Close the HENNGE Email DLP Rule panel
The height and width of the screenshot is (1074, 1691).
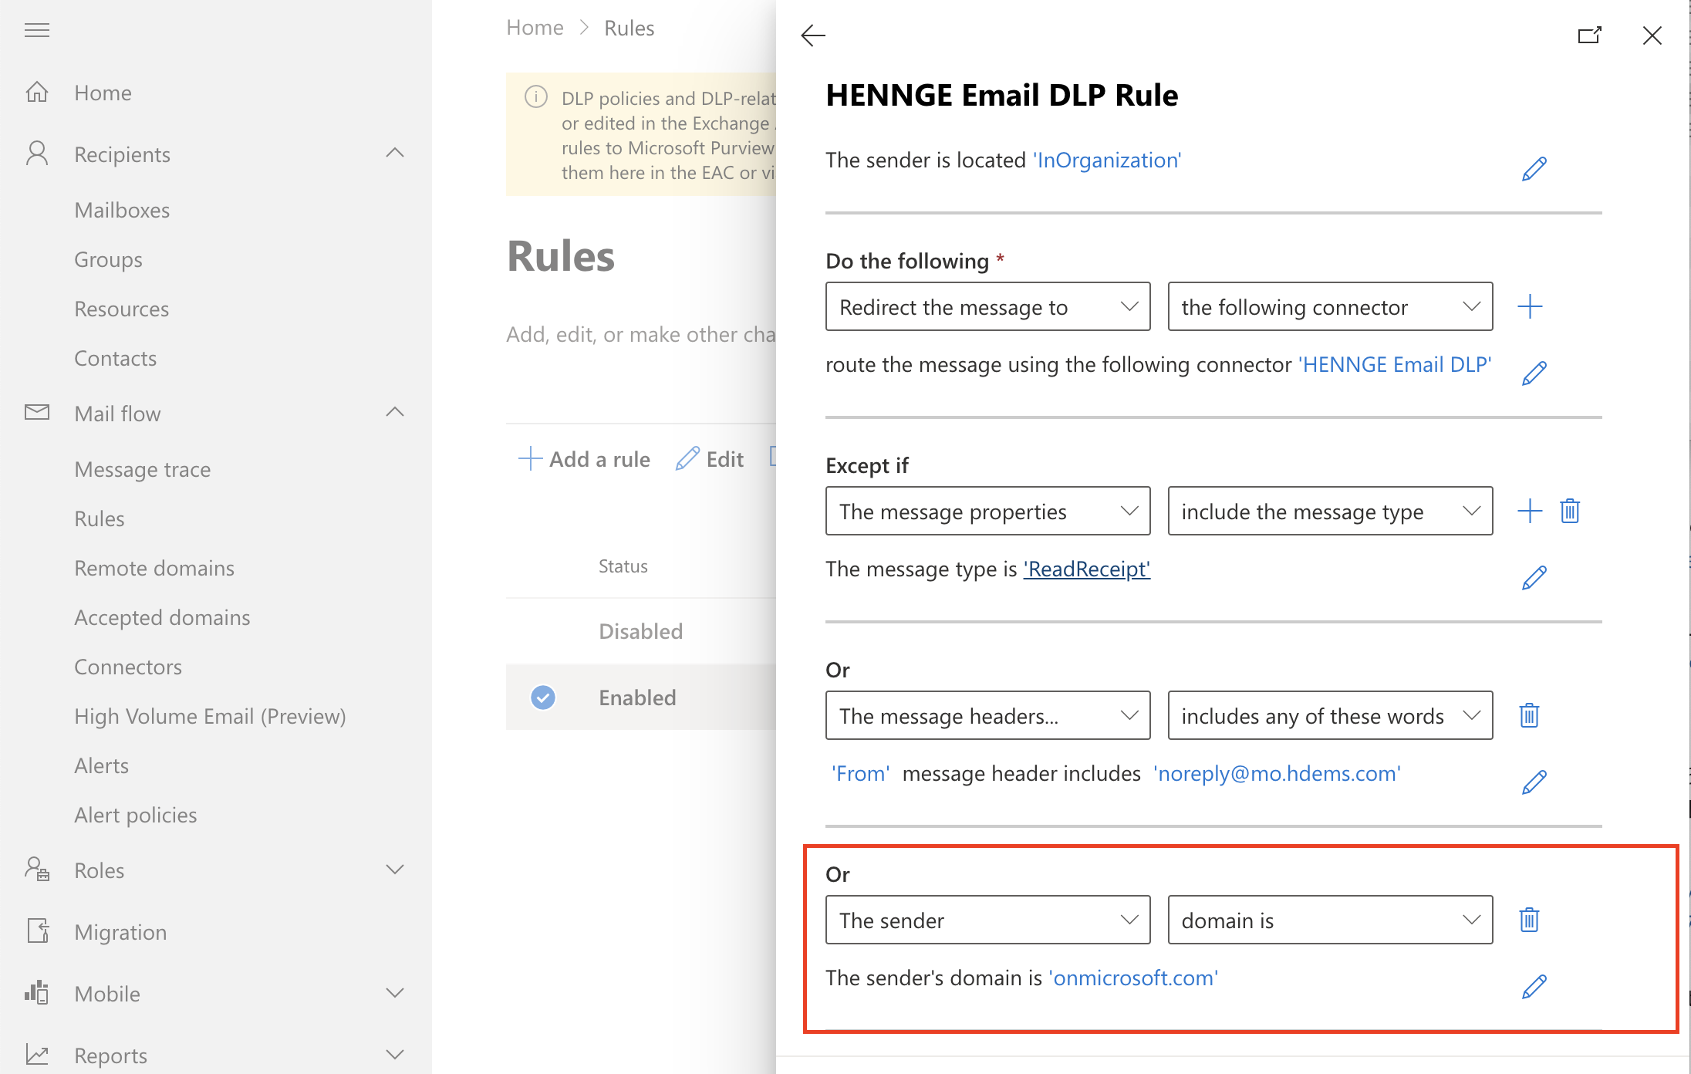[x=1652, y=35]
